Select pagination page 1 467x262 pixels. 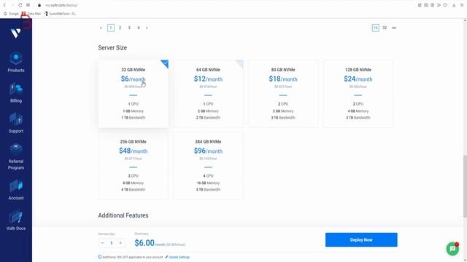click(x=111, y=28)
